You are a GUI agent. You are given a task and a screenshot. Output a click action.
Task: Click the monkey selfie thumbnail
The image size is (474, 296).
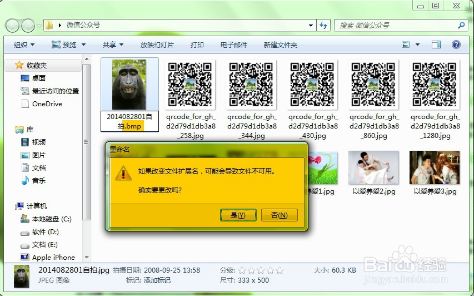tap(129, 85)
